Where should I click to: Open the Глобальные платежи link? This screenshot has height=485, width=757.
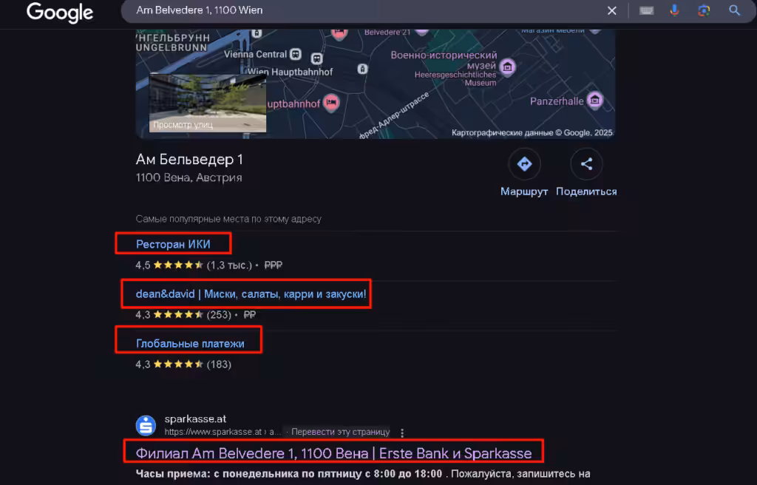190,344
